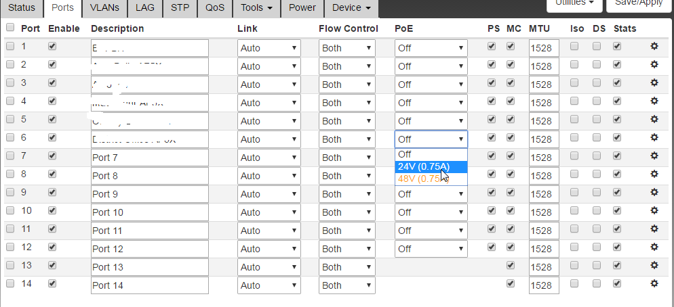Open the Link dropdown for port 8
Screen dimensions: 674x307
269,176
